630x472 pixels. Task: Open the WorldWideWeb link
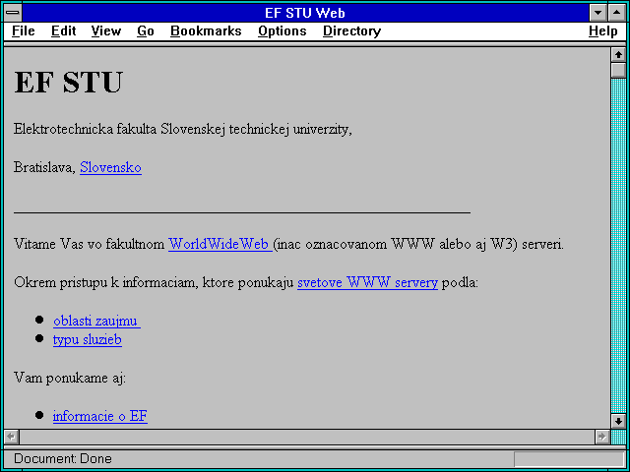pos(220,244)
